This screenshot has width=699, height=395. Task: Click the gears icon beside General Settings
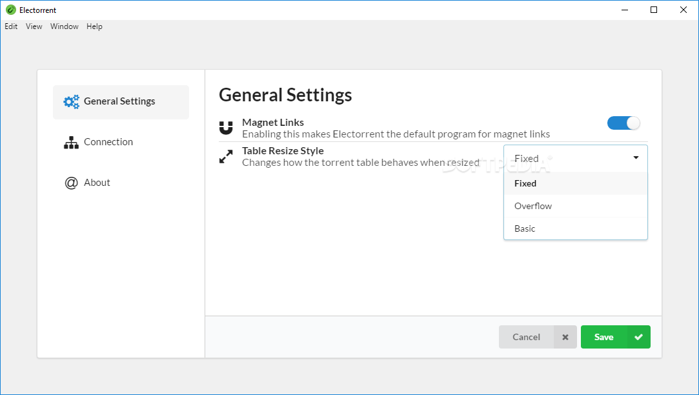(x=72, y=101)
